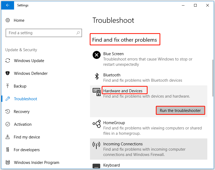Image resolution: width=215 pixels, height=170 pixels.
Task: Click the Bluetooth symbol icon
Action: pos(97,76)
